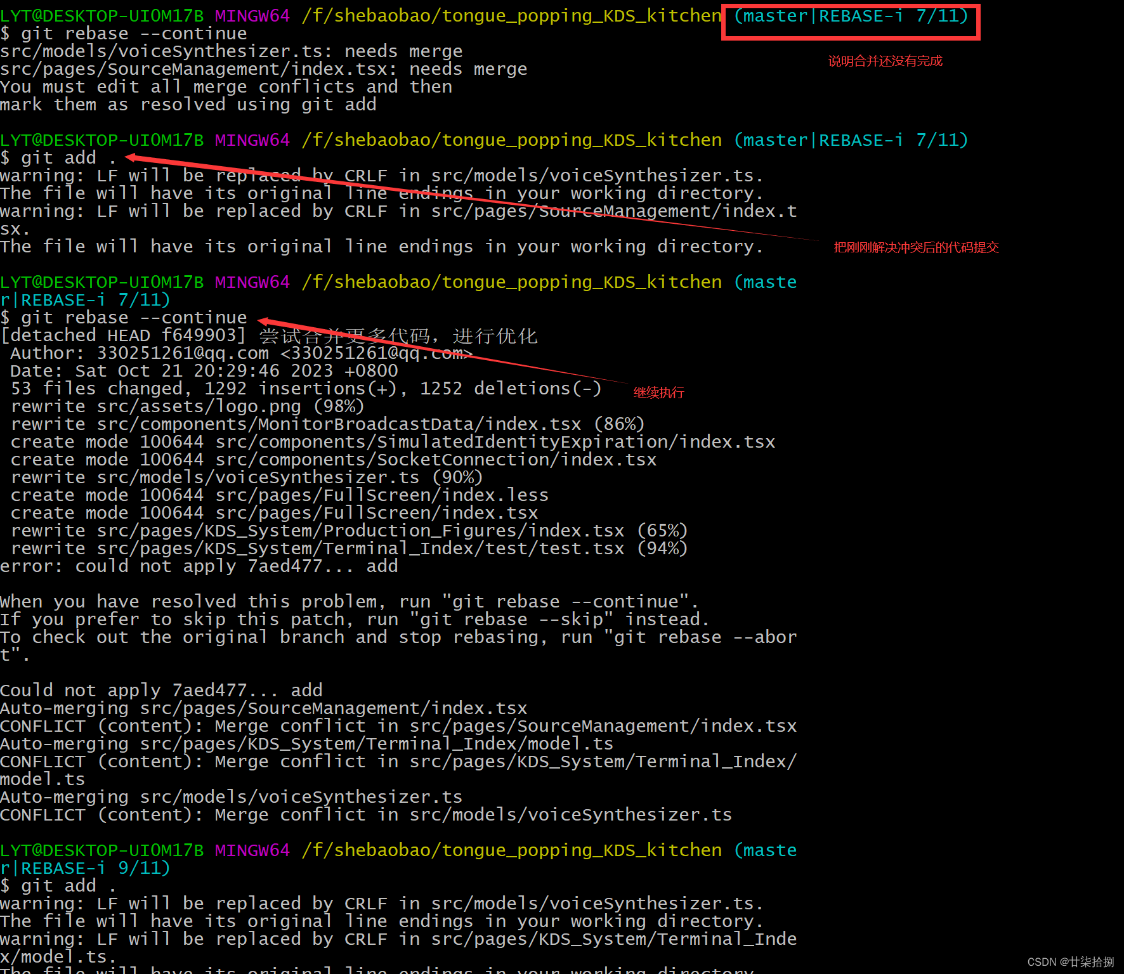Click the '1252 deletions(-)' count
1124x974 pixels.
511,389
